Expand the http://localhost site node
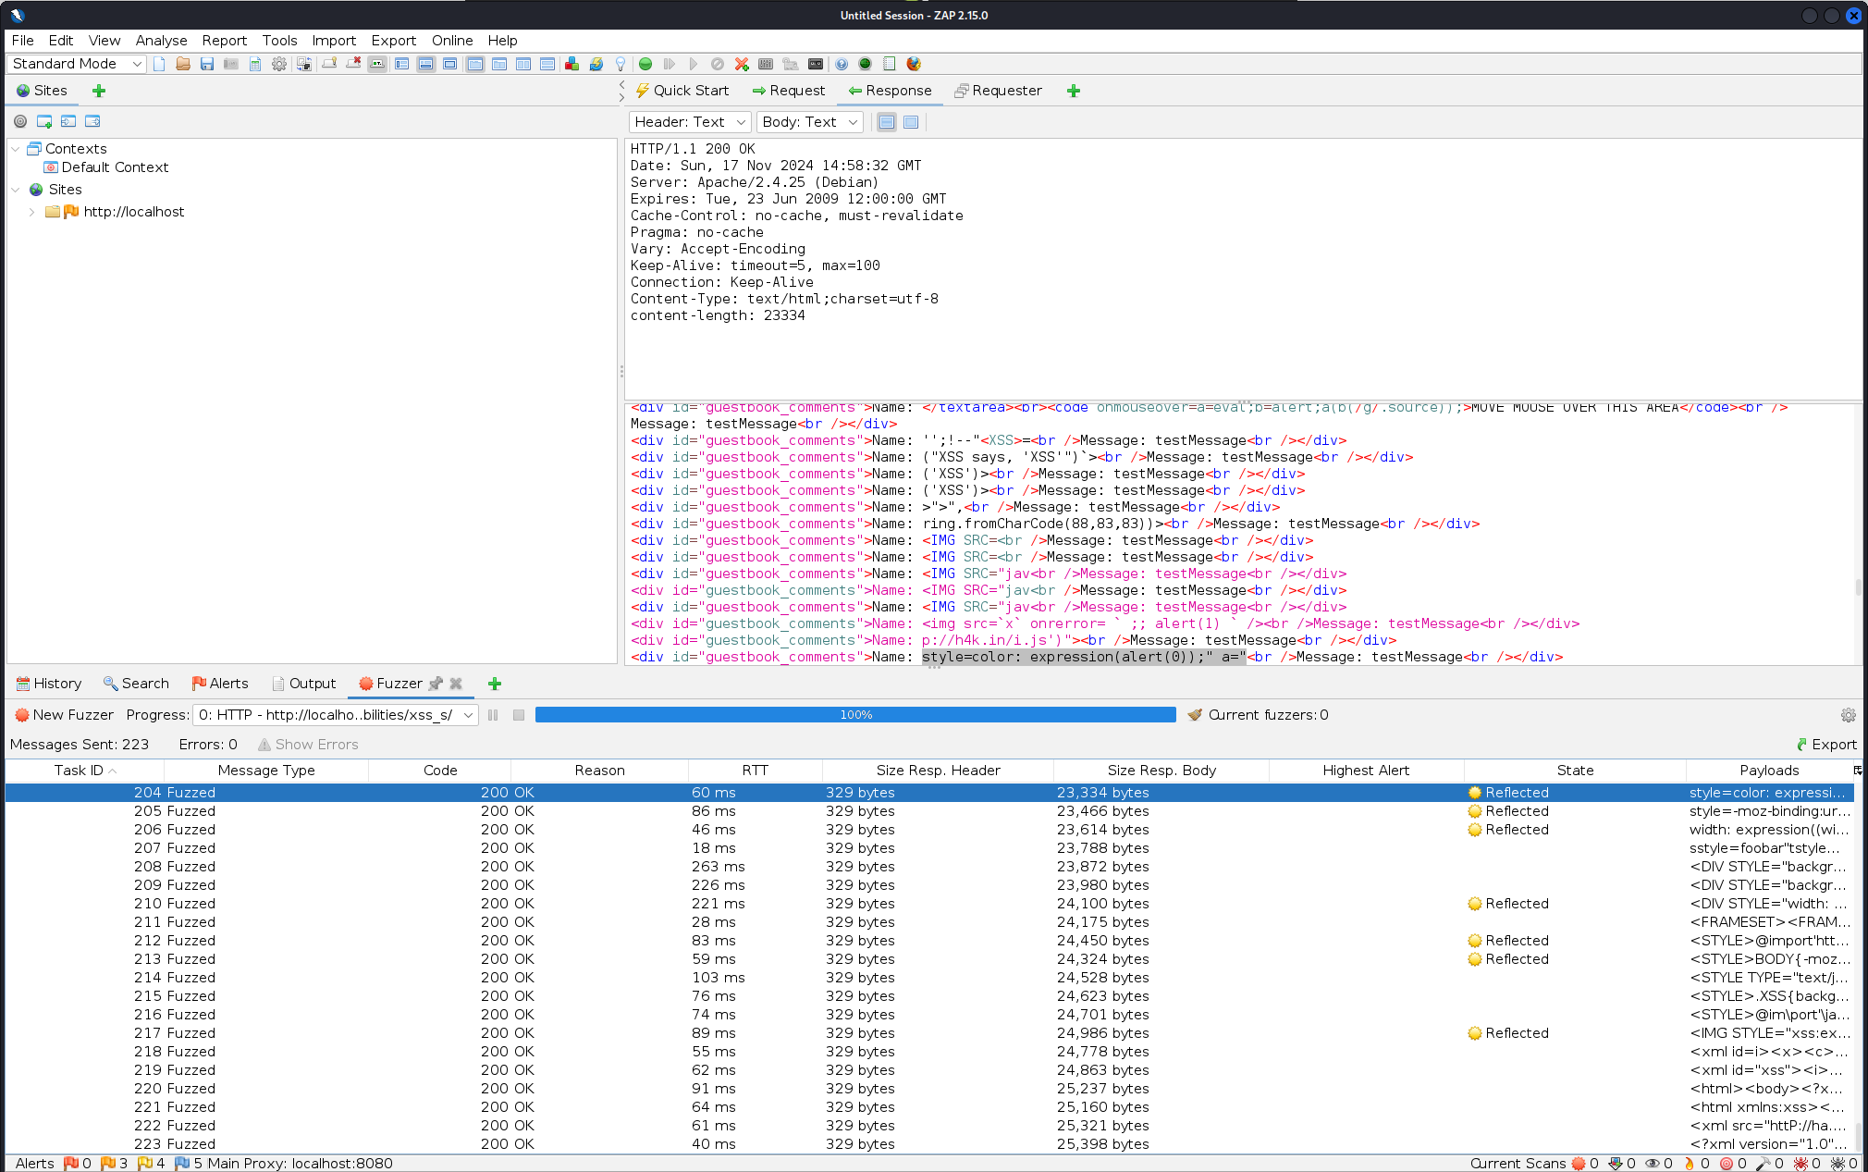The height and width of the screenshot is (1172, 1868). pyautogui.click(x=32, y=212)
